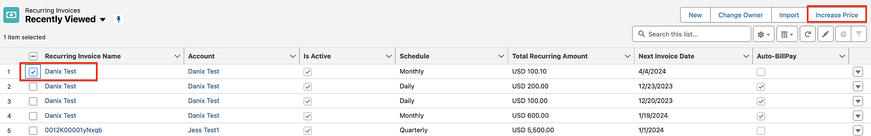Screen dimensions: 871x136
Task: Sort by the Next Invoice Date column
Action: point(666,56)
